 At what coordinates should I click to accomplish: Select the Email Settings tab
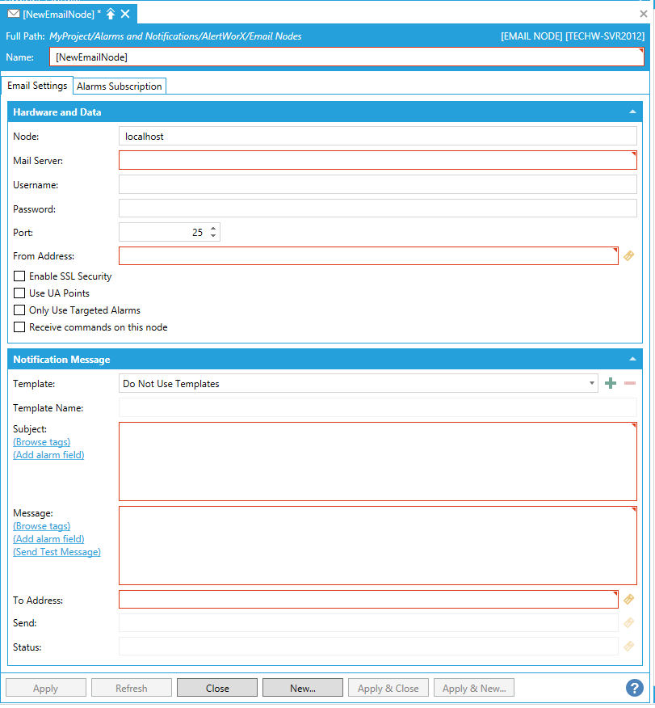coord(37,86)
